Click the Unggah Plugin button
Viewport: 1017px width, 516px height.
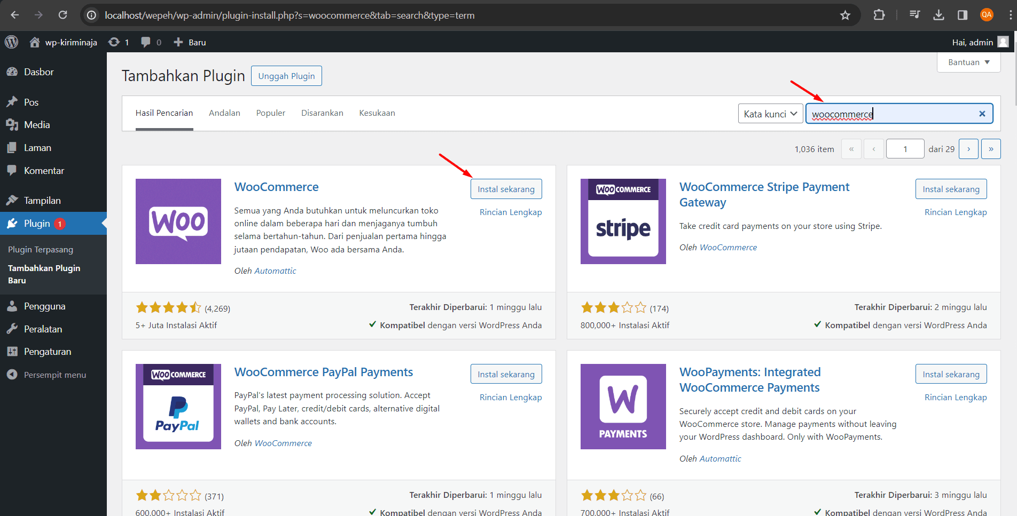[286, 75]
